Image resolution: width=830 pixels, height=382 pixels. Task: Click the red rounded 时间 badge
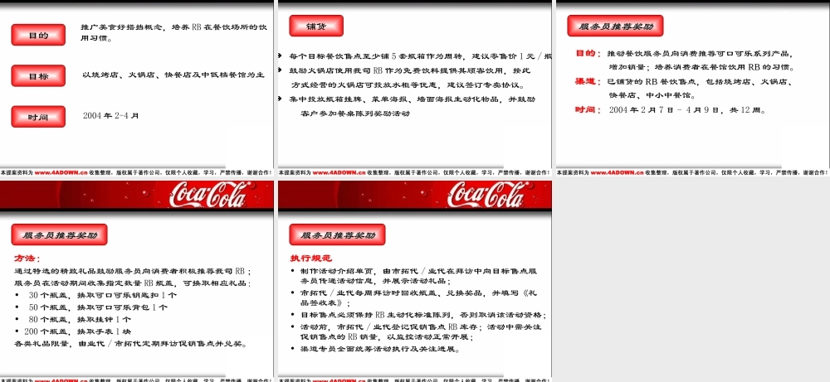(38, 117)
